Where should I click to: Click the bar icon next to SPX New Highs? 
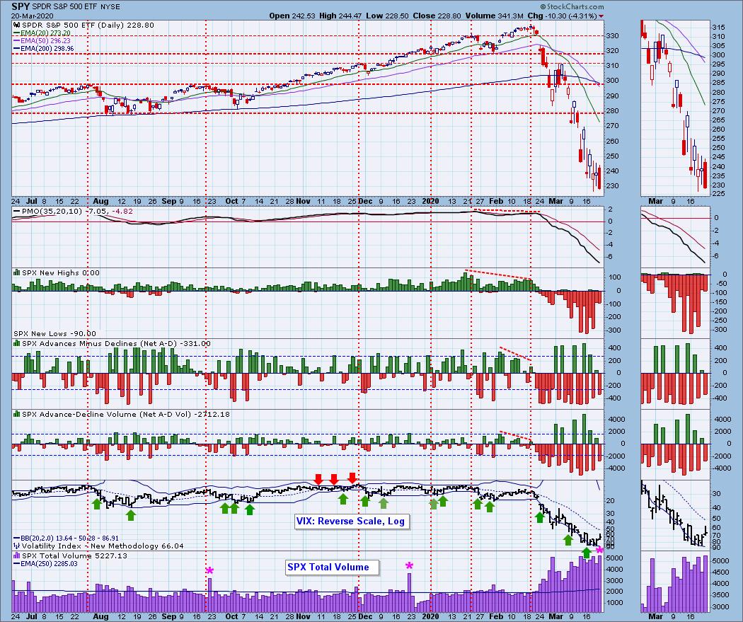click(x=17, y=272)
